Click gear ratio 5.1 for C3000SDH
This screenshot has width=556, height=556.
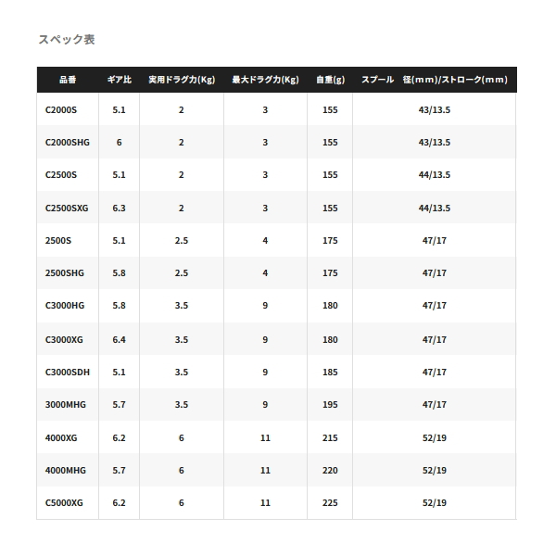(120, 373)
